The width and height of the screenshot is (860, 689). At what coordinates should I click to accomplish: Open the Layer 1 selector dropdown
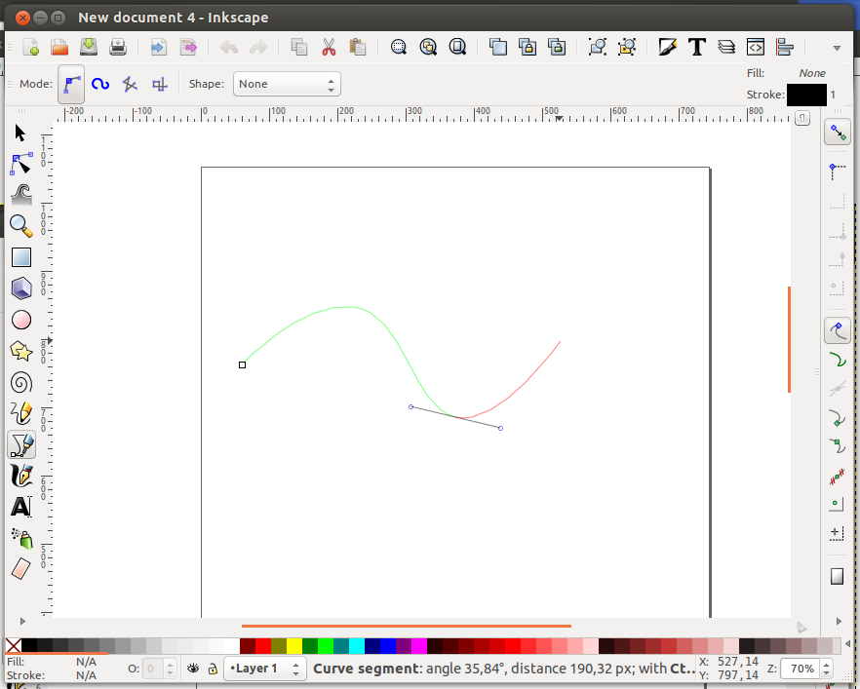[x=265, y=669]
